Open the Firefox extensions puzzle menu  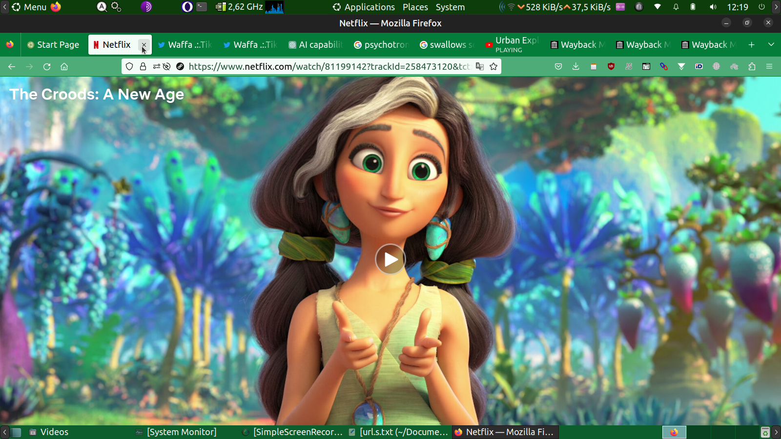coord(752,66)
